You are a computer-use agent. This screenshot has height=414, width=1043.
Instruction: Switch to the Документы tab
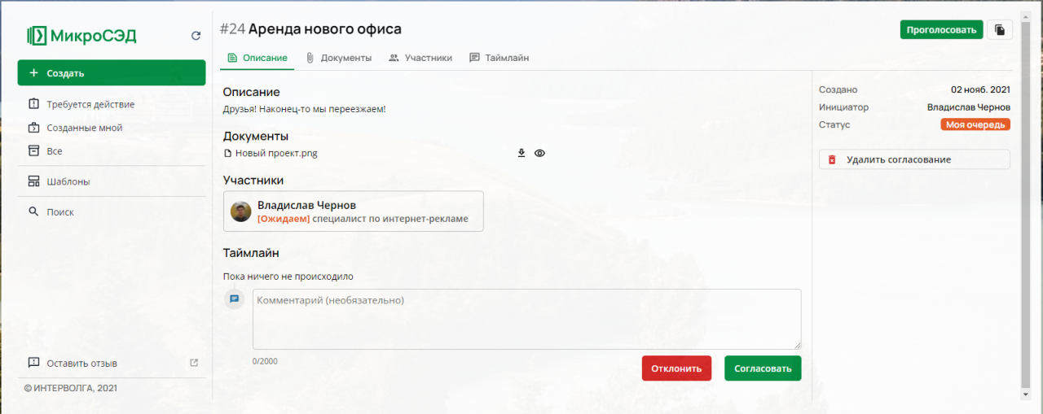(338, 58)
